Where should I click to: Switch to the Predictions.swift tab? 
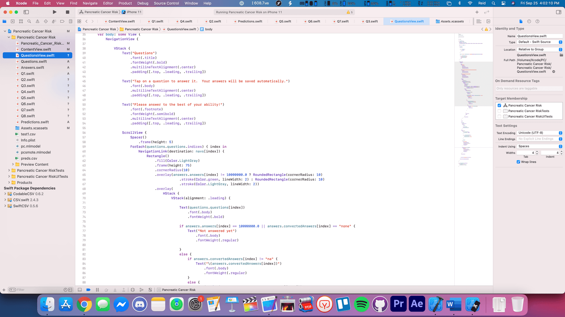click(250, 21)
